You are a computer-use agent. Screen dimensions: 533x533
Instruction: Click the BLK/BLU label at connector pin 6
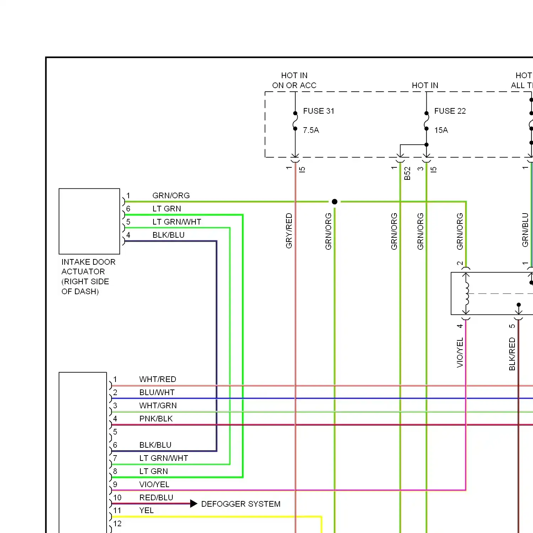155,445
